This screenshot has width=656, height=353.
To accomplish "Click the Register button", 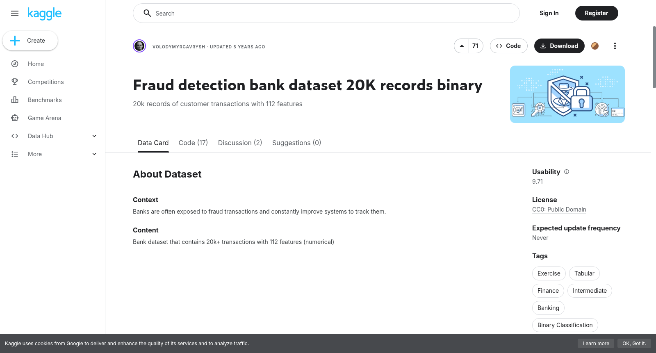I will coord(597,13).
